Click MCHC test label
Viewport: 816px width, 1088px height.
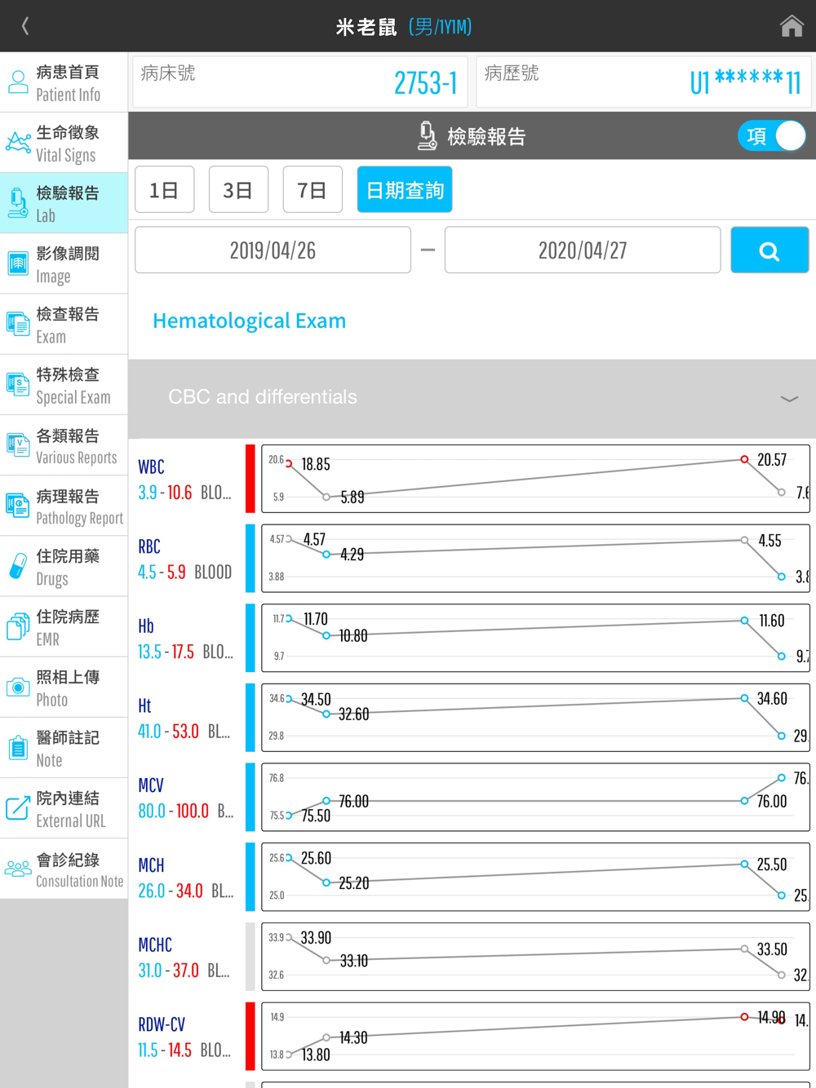[x=155, y=944]
